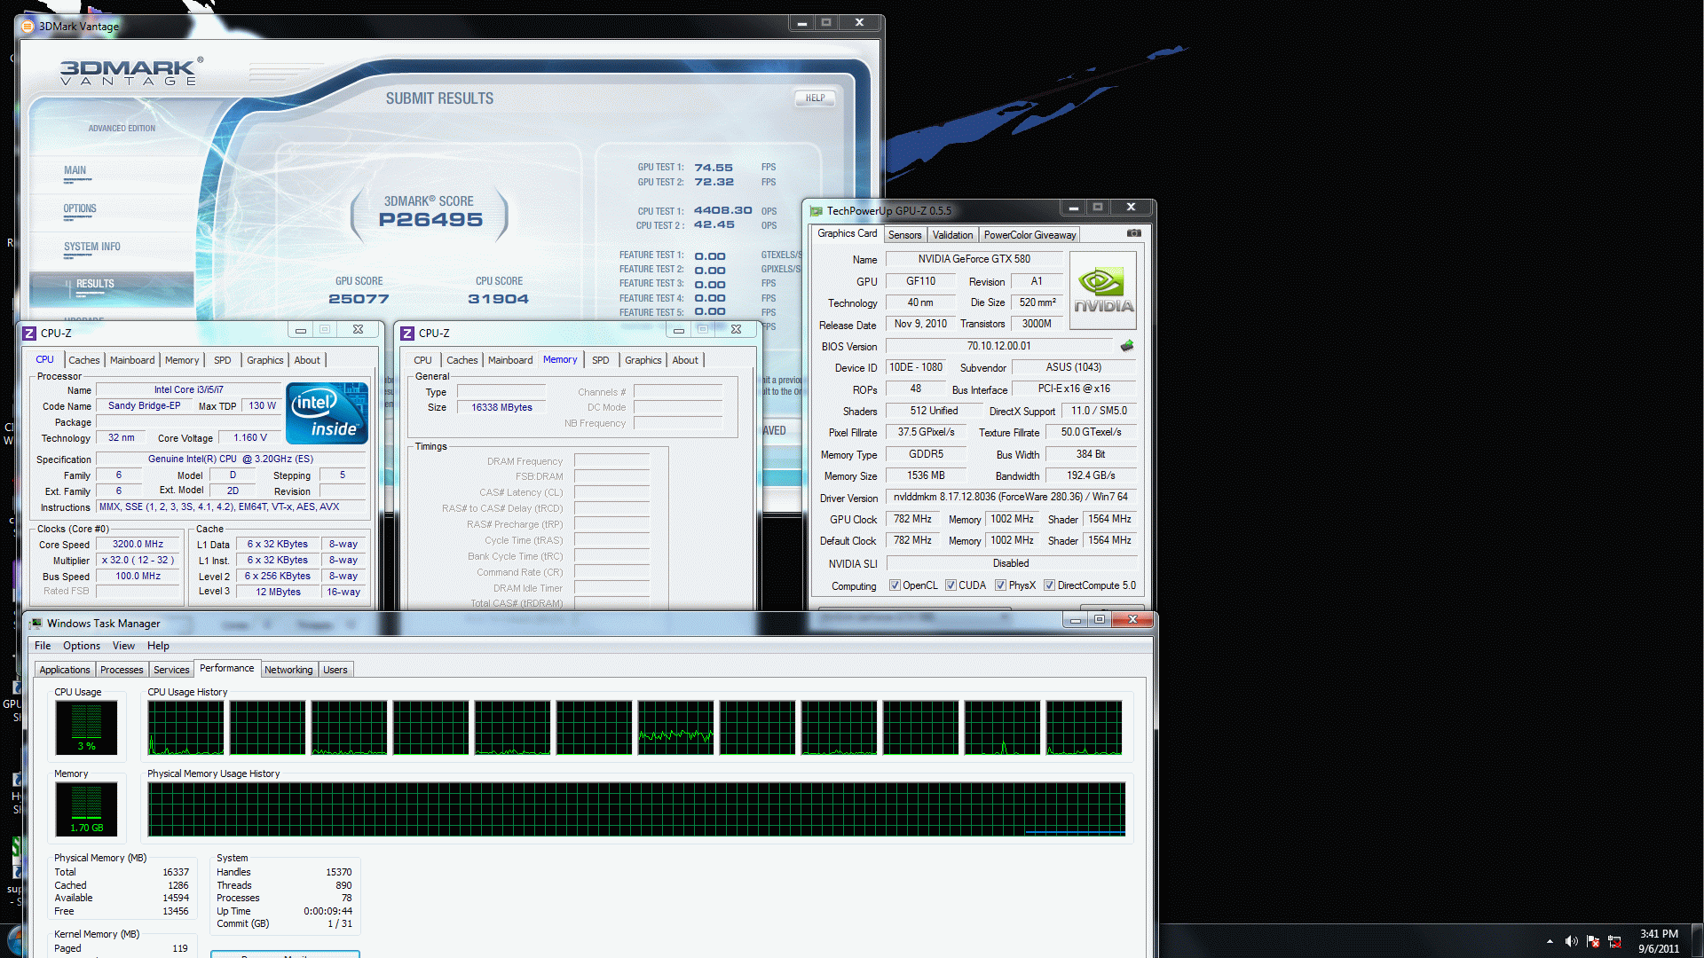
Task: Open SPD tab in the CPU tab CPU-Z window
Action: click(223, 360)
